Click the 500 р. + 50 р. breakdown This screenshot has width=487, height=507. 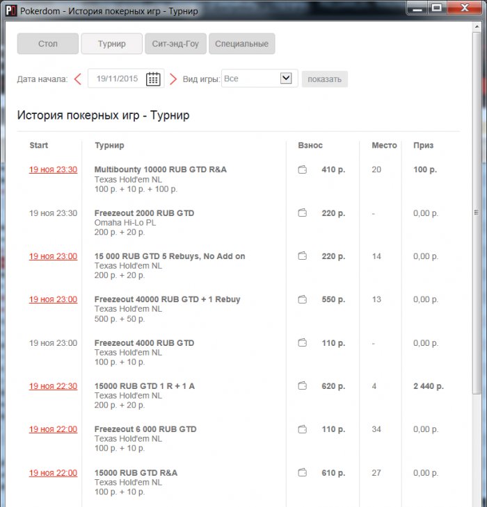(120, 319)
